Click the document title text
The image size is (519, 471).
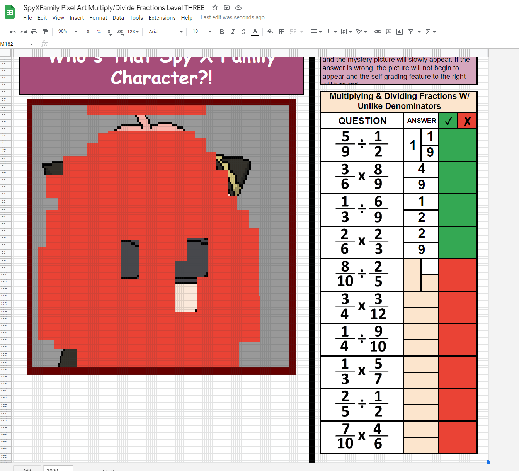click(x=114, y=8)
